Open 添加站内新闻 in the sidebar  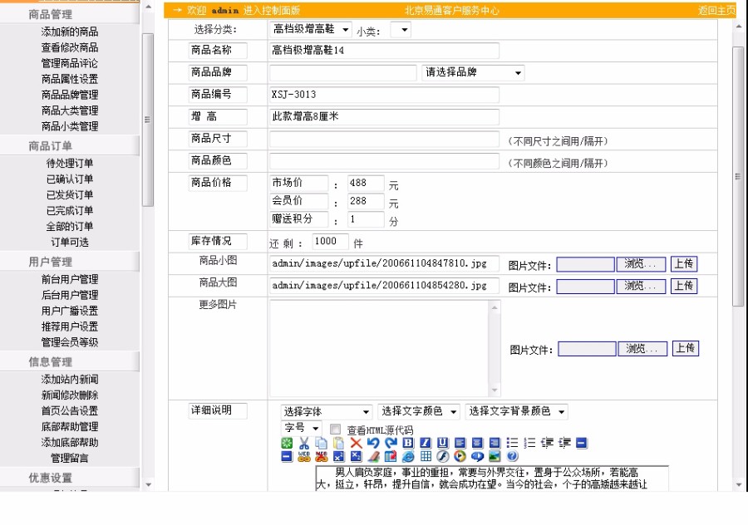click(70, 380)
